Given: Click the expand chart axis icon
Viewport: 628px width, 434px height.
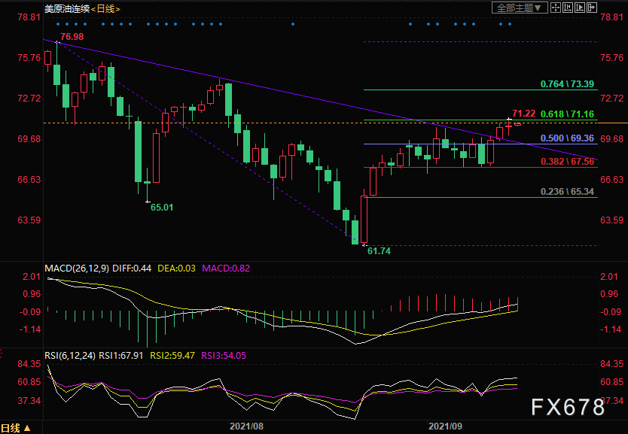Looking at the screenshot, I should (x=579, y=8).
